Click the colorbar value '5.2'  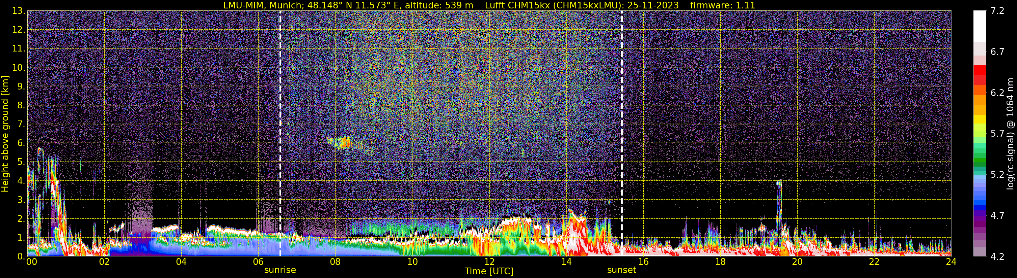point(997,174)
